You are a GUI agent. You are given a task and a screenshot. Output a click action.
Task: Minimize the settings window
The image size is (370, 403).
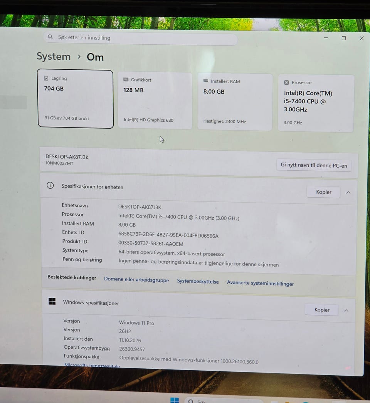(x=326, y=38)
